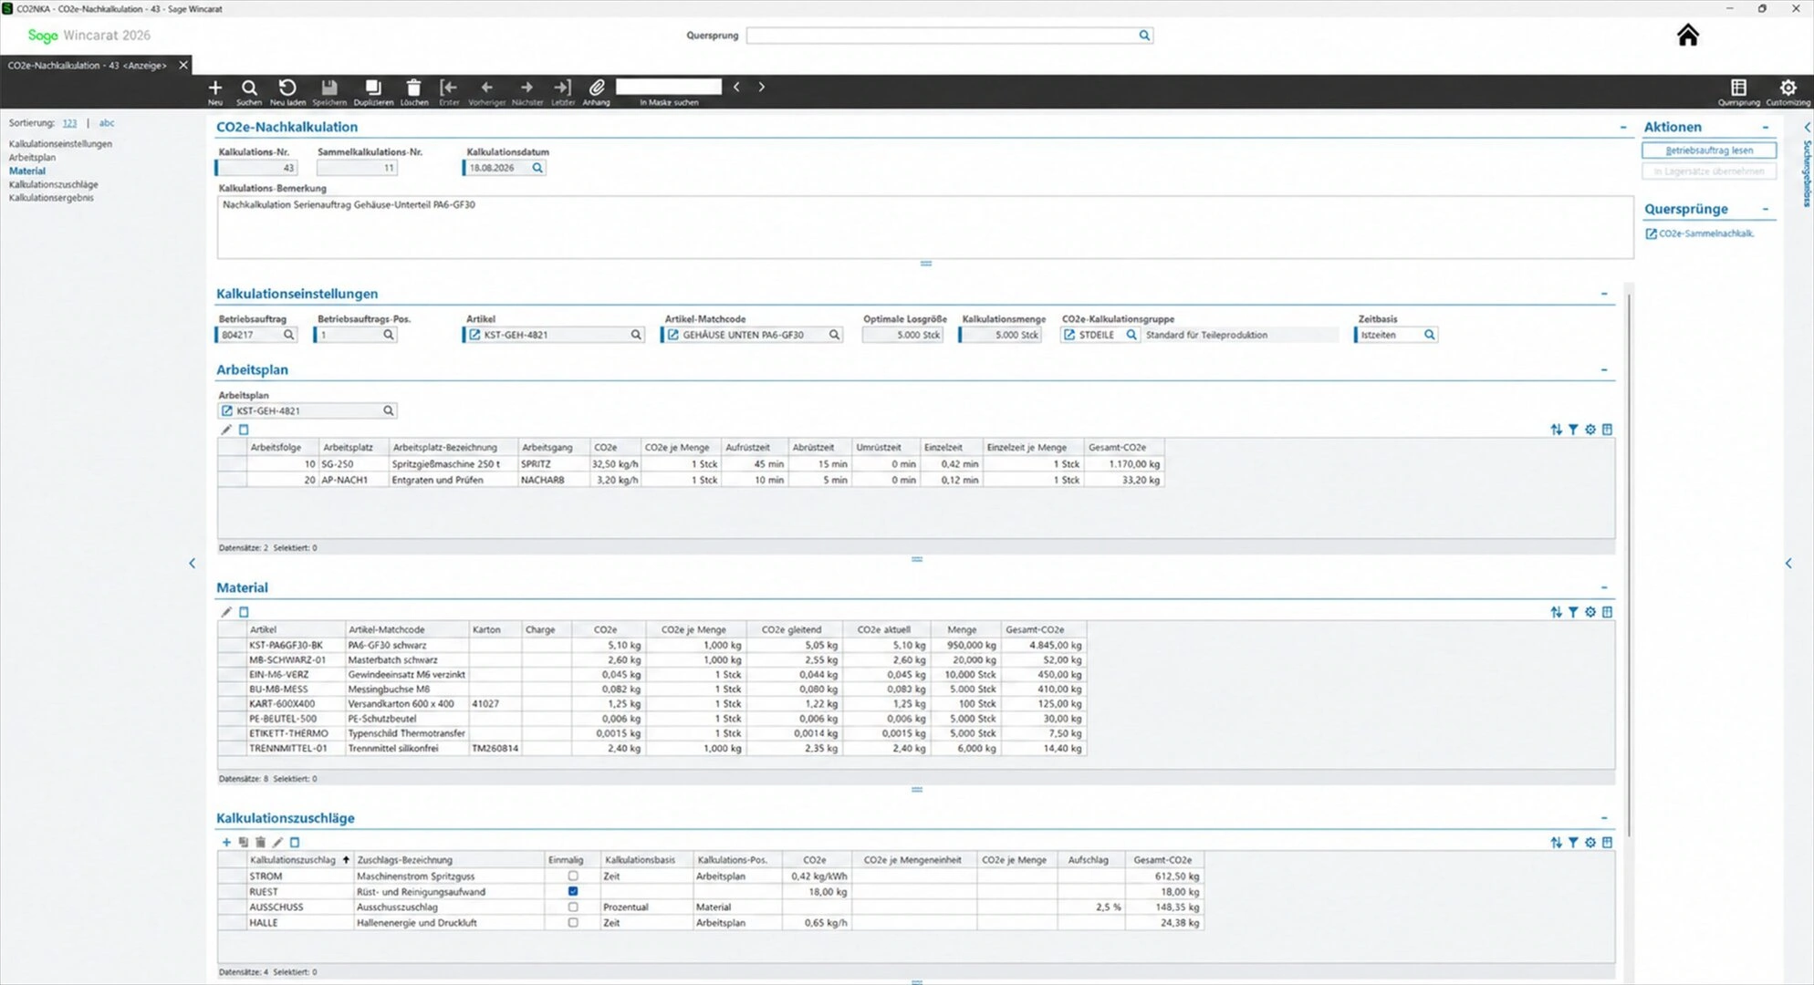Click the Duplizieren toolbar icon
This screenshot has height=985, width=1814.
click(x=373, y=88)
